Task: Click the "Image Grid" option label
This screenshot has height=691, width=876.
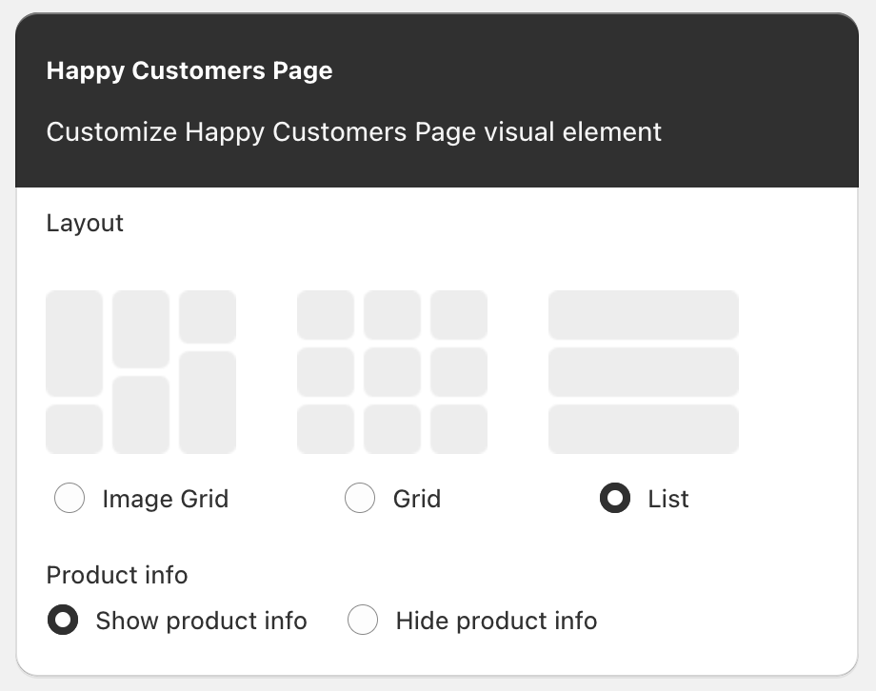Action: (165, 499)
